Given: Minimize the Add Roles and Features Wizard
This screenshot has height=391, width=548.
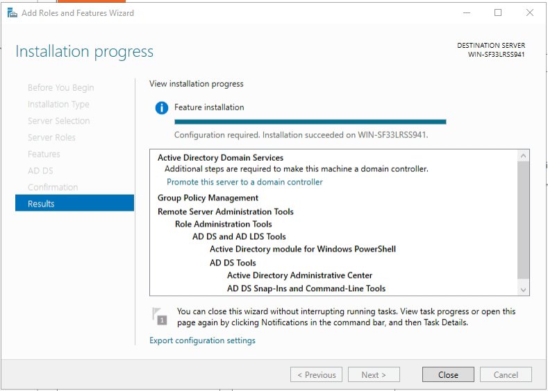Looking at the screenshot, I should click(x=466, y=12).
